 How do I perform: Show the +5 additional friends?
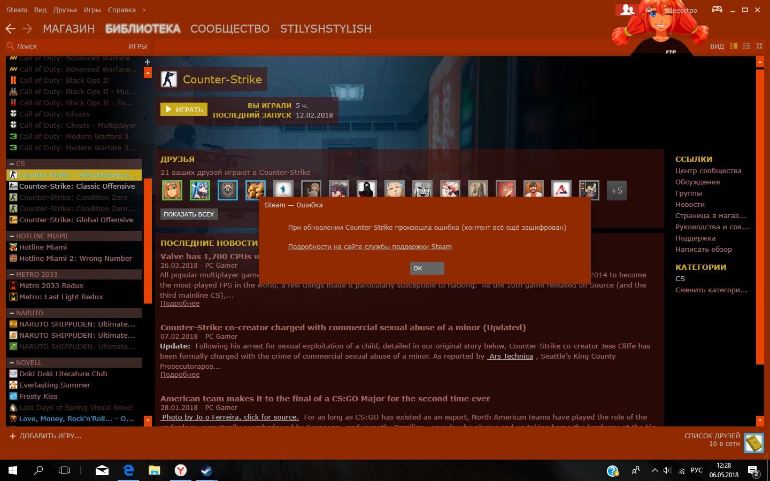[617, 191]
